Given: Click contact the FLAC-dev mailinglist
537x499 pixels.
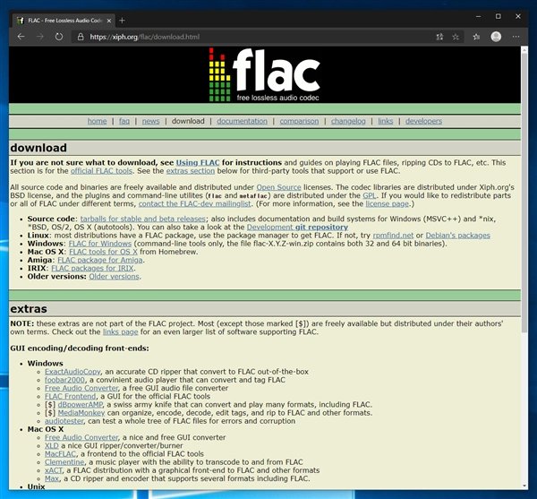Looking at the screenshot, I should click(x=194, y=203).
